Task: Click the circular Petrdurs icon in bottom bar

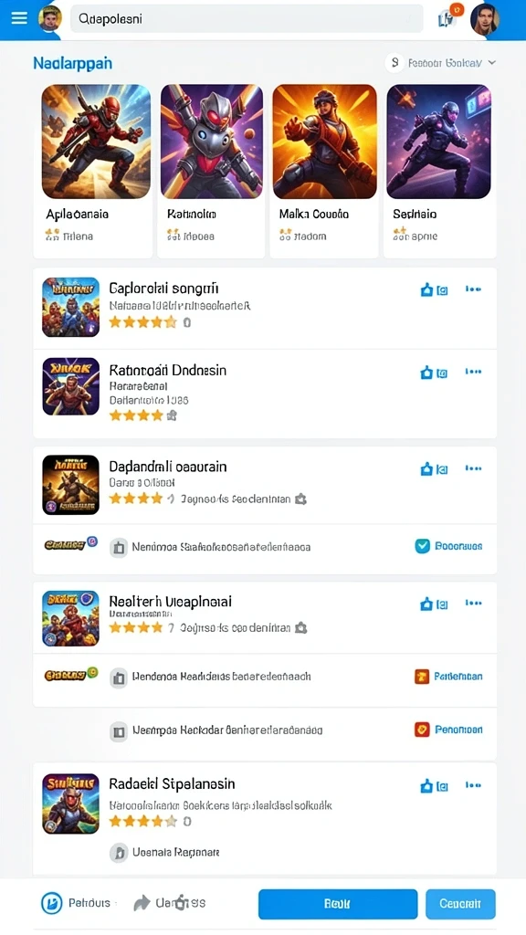Action: click(x=51, y=903)
